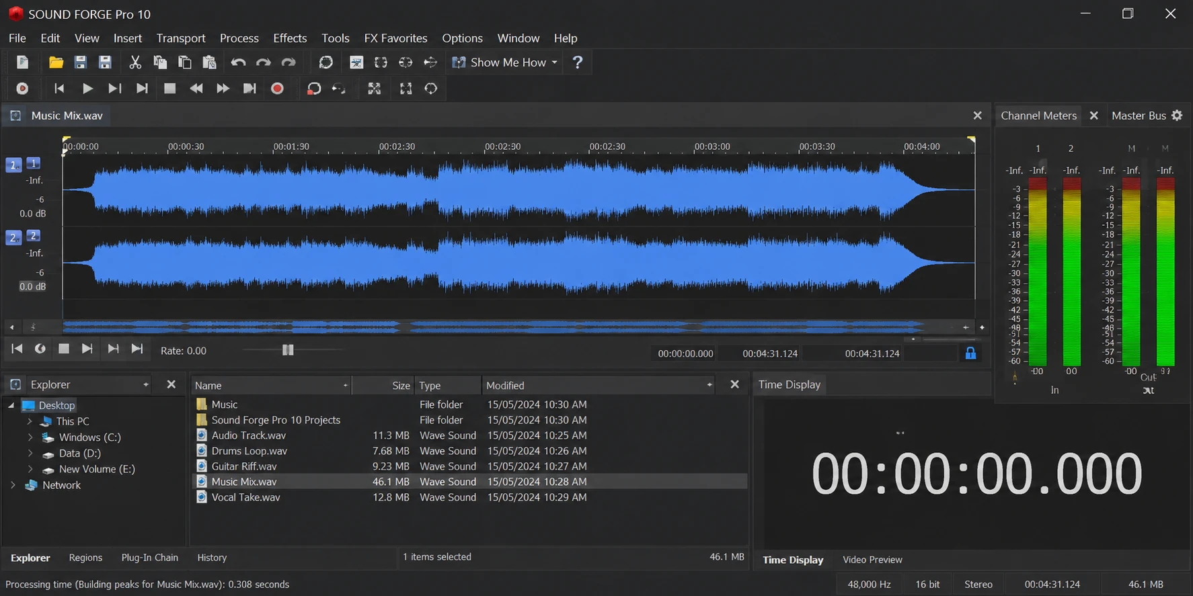Viewport: 1193px width, 596px height.
Task: Collapse the Desktop tree node
Action: (11, 405)
